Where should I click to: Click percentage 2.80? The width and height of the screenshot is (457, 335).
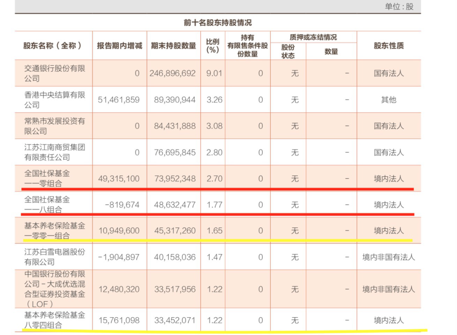pyautogui.click(x=215, y=152)
